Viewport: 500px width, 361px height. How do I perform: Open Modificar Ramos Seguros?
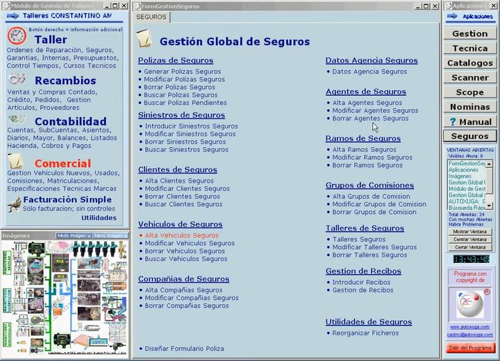coord(372,158)
